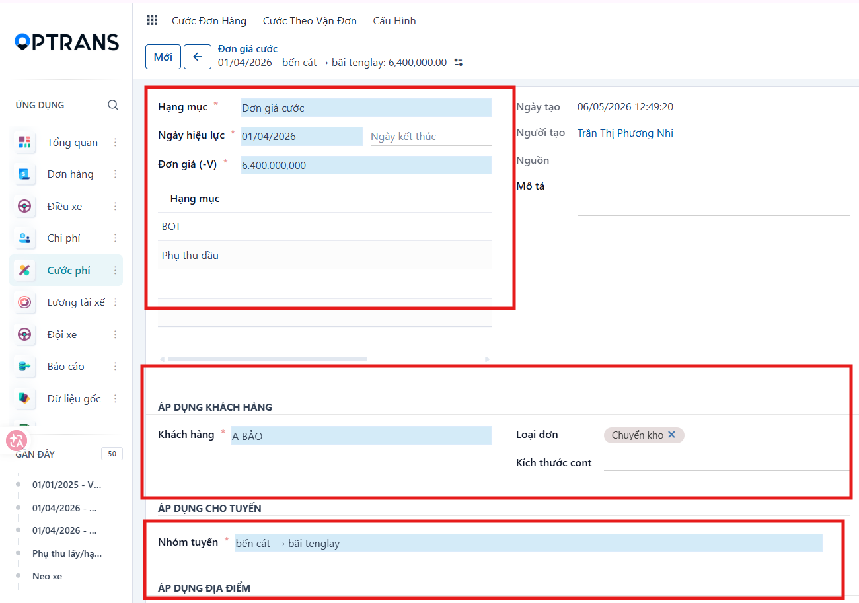Select the Phụ thu dầu table row

point(324,255)
